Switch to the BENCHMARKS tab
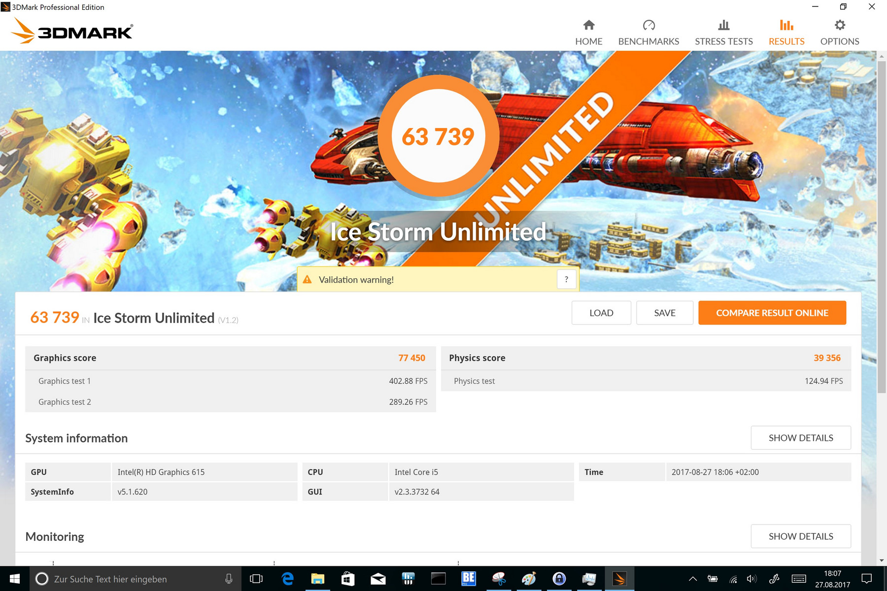 [x=648, y=33]
